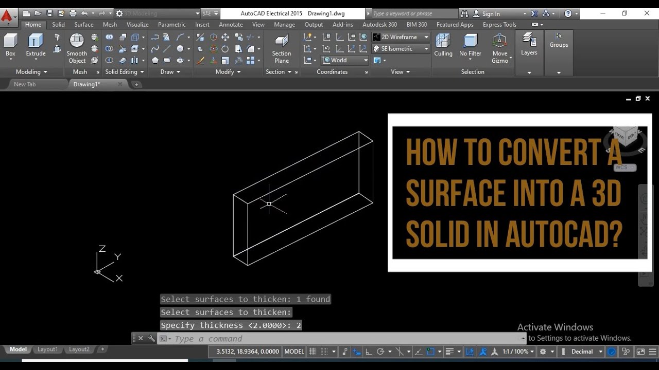Click the Sign In button
This screenshot has height=370, width=659.
tap(487, 14)
